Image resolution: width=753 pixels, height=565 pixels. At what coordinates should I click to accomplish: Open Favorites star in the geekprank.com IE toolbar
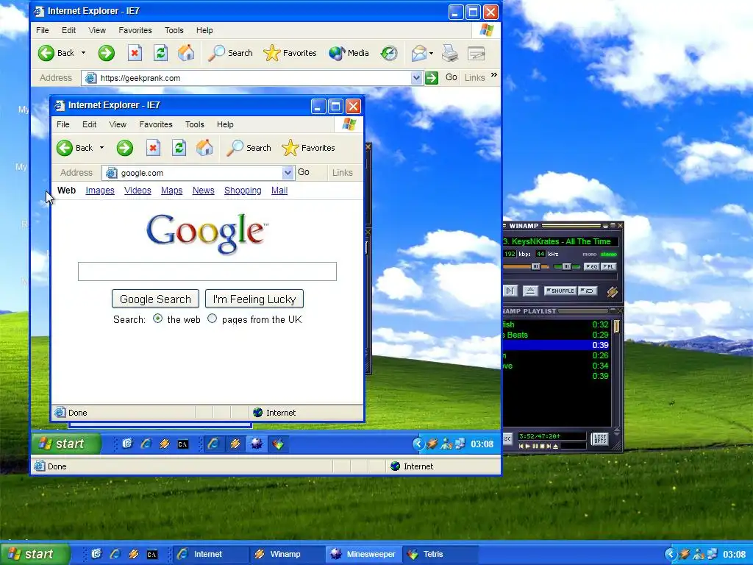pos(290,53)
